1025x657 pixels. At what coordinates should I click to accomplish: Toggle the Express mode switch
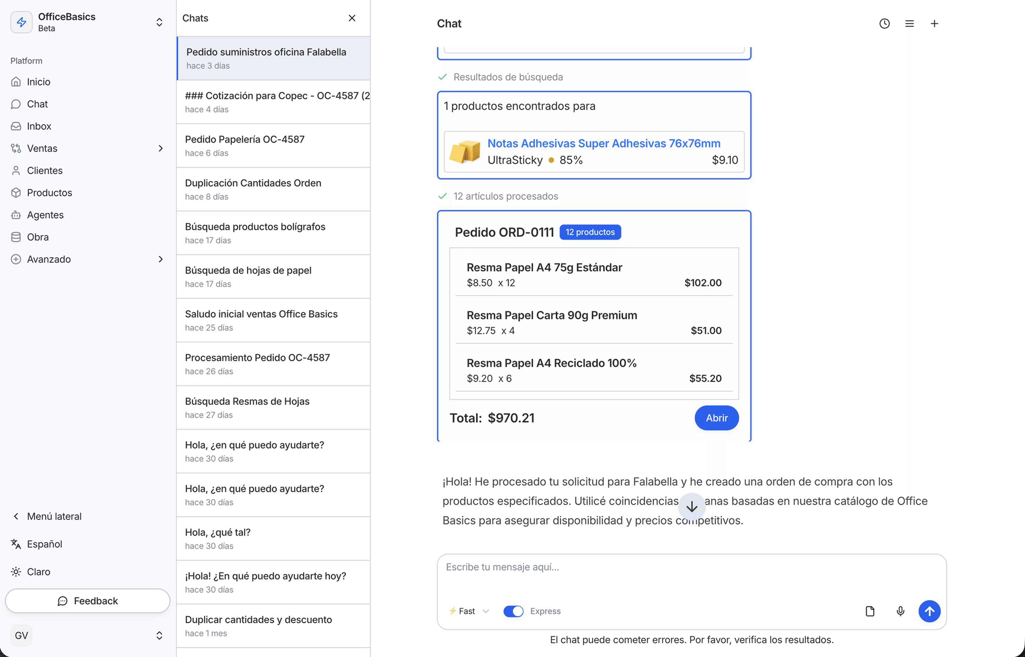(513, 611)
